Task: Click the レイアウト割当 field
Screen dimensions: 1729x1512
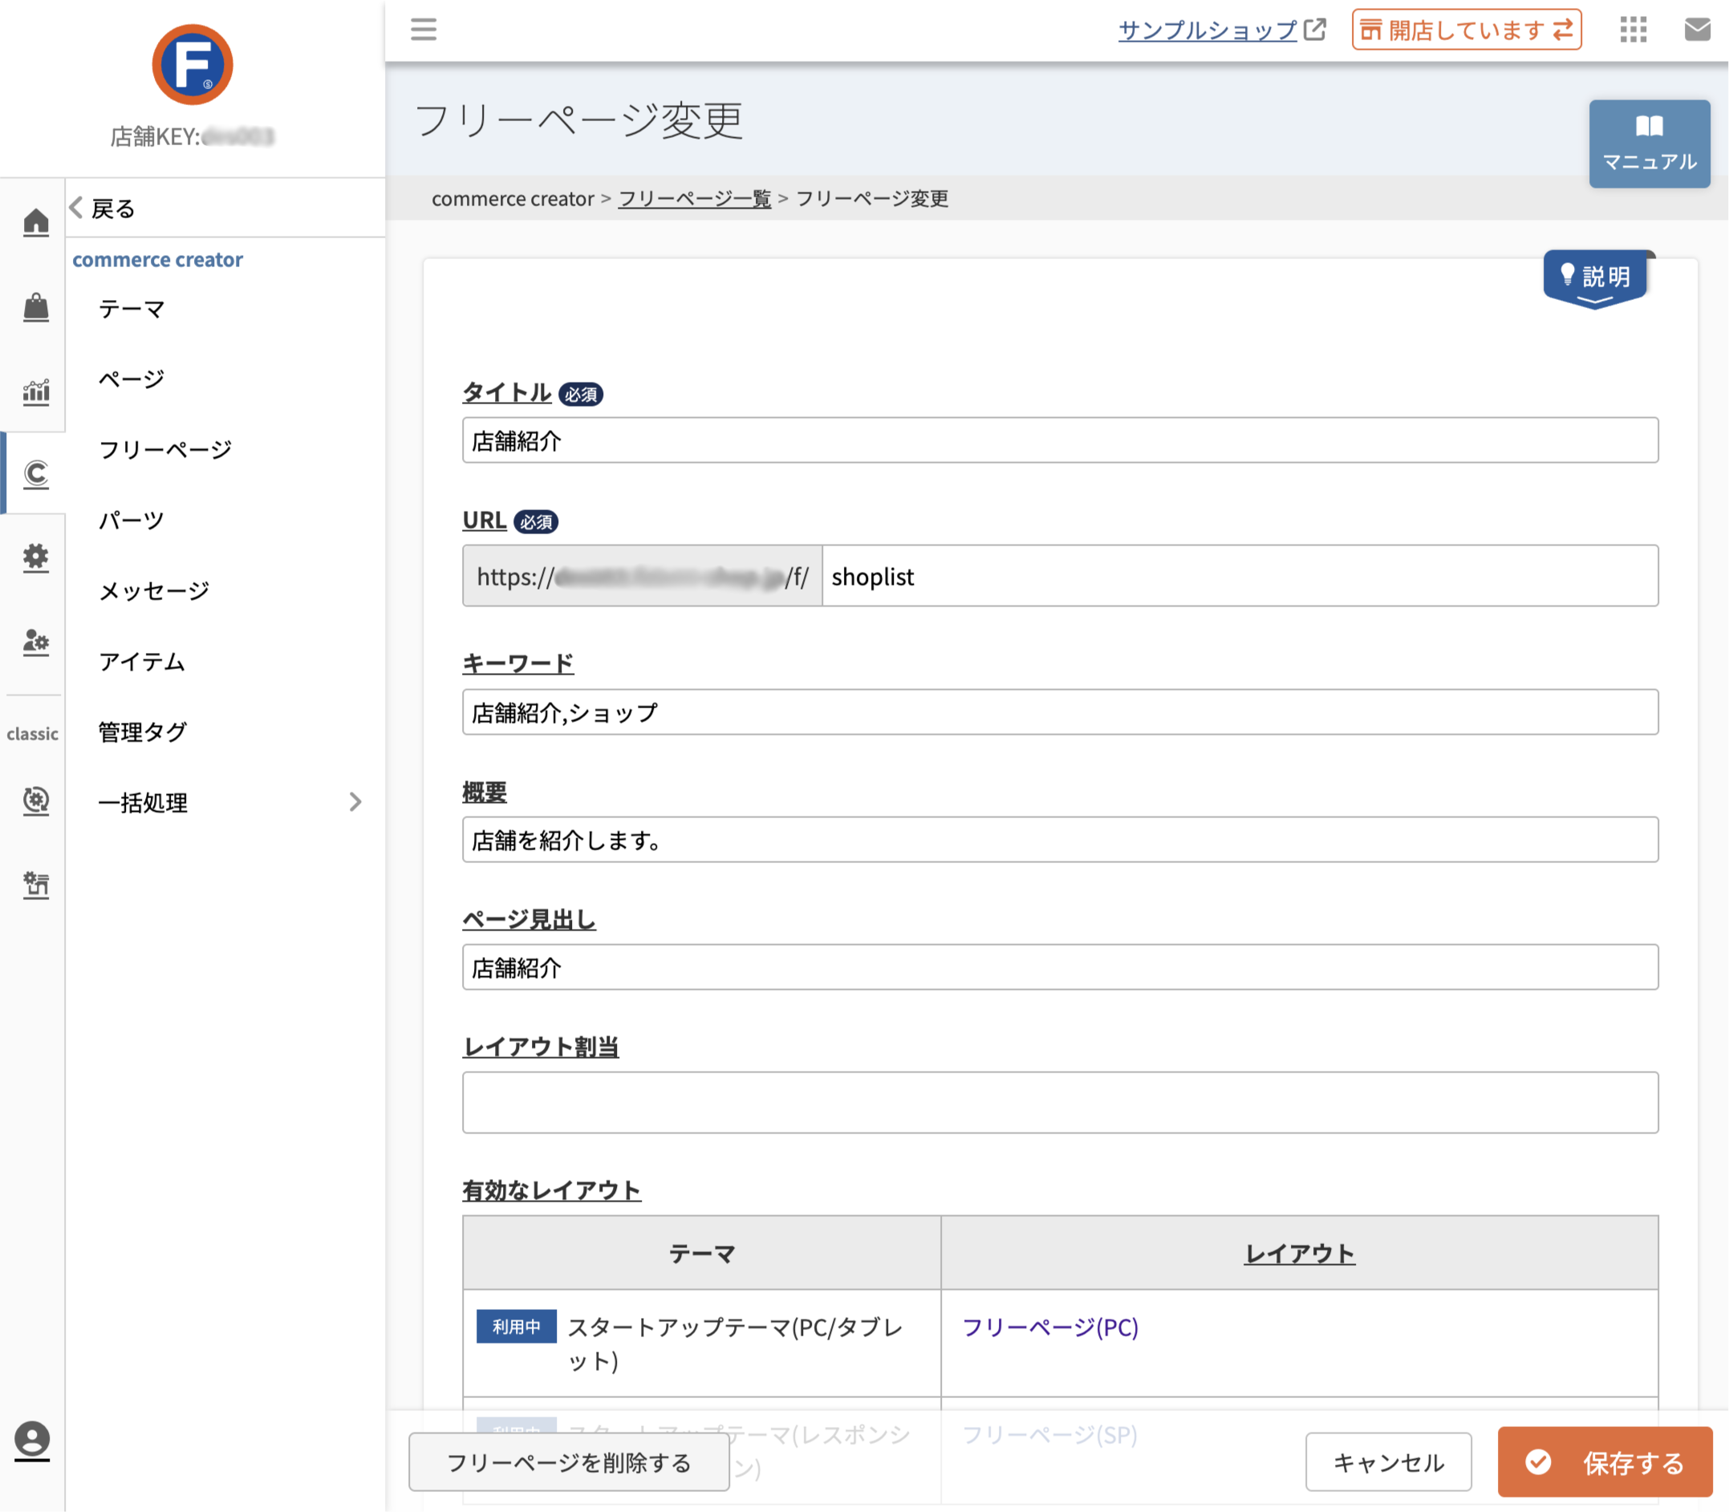Action: [x=1060, y=1103]
